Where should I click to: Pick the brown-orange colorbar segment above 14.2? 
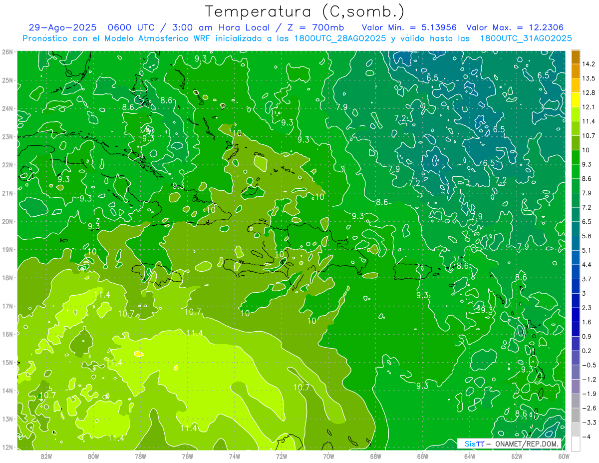point(576,57)
